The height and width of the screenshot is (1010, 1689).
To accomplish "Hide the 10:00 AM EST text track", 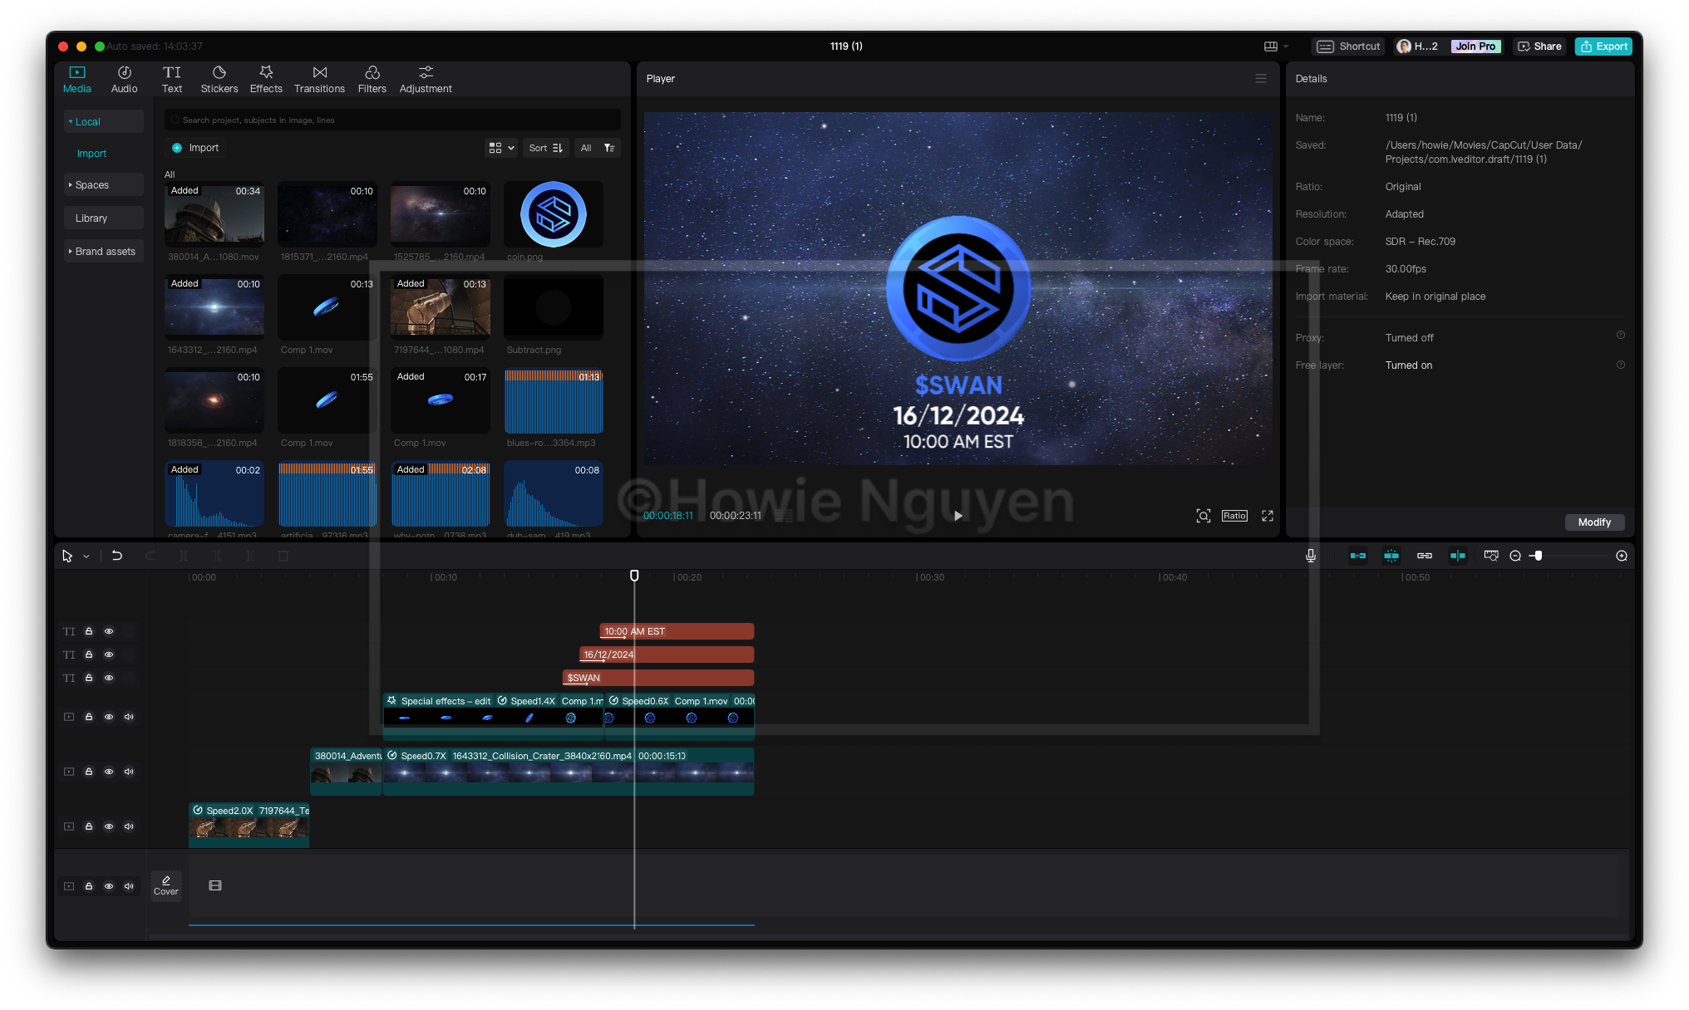I will [x=109, y=631].
